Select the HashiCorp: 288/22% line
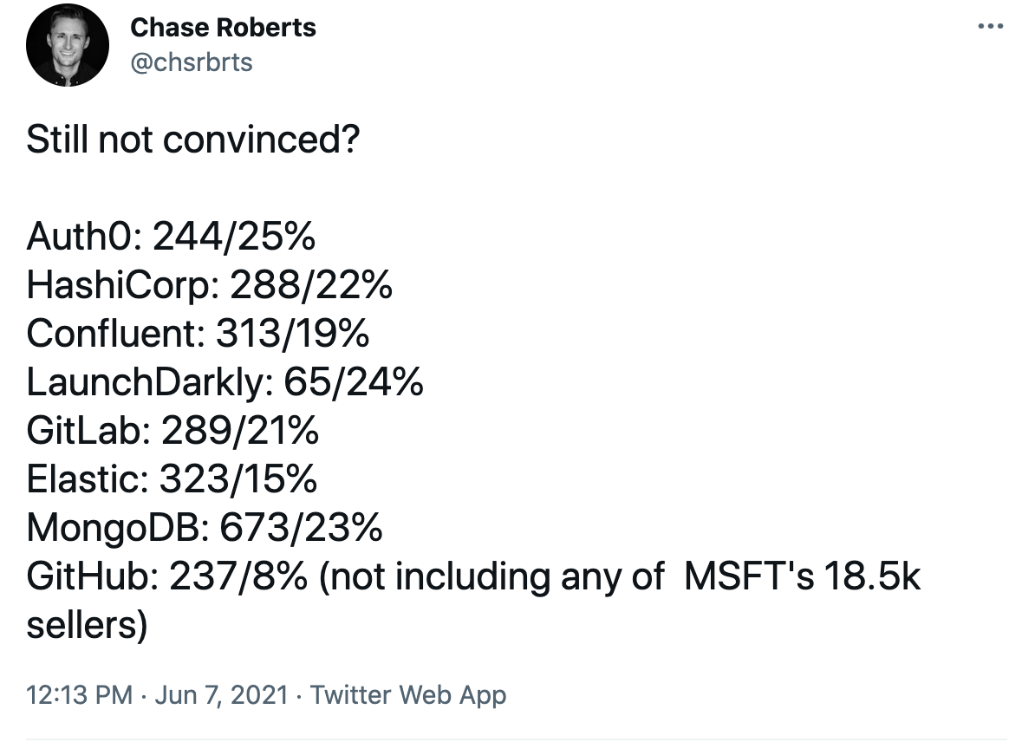 coord(209,285)
